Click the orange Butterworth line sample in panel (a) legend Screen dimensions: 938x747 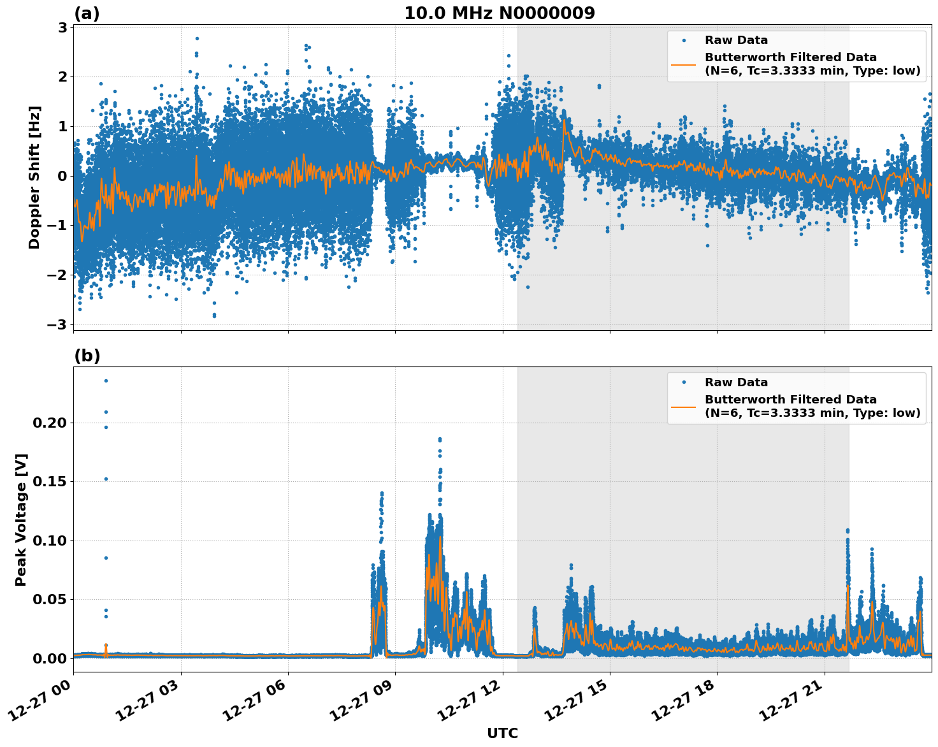tap(684, 64)
